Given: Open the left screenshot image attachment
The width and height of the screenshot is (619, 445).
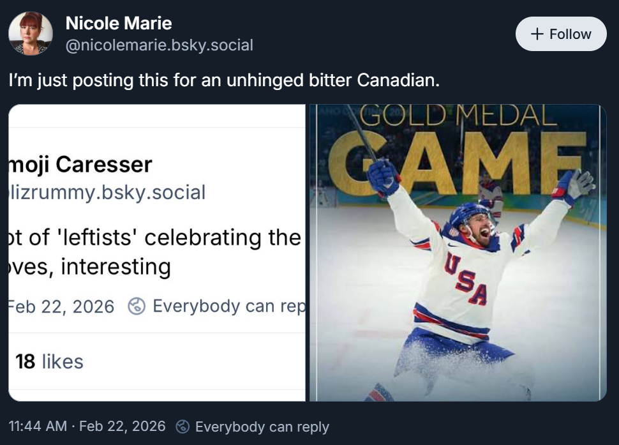Looking at the screenshot, I should (x=157, y=253).
